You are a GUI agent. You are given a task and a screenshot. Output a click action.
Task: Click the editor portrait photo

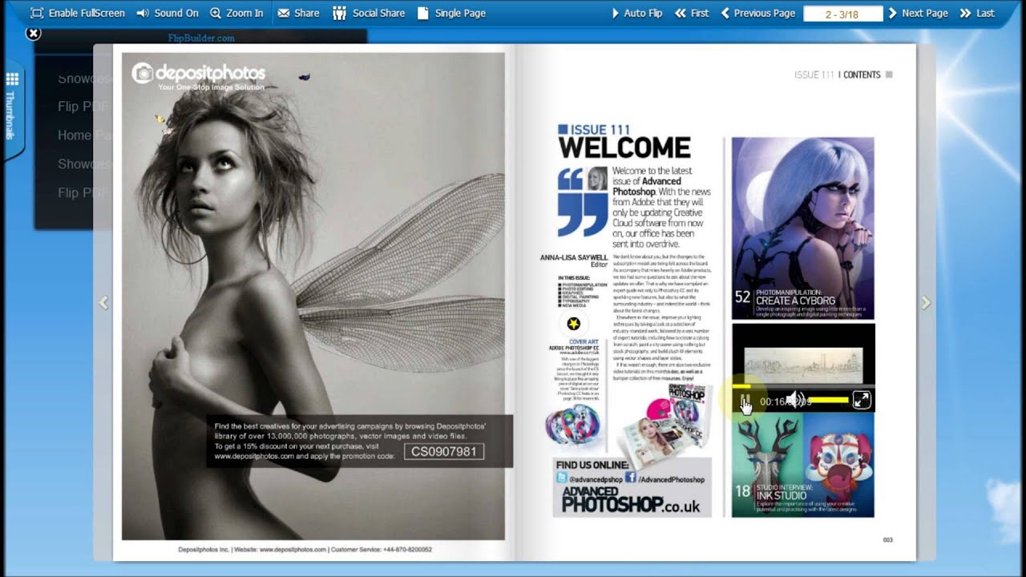[597, 180]
